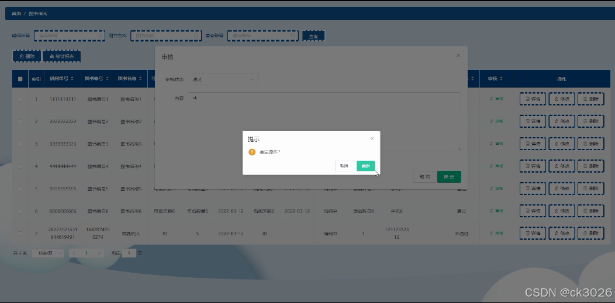
Task: Check the checkbox for row 1111111111
Action: (20, 99)
